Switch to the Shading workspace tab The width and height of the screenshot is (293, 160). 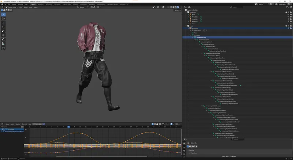coord(75,4)
